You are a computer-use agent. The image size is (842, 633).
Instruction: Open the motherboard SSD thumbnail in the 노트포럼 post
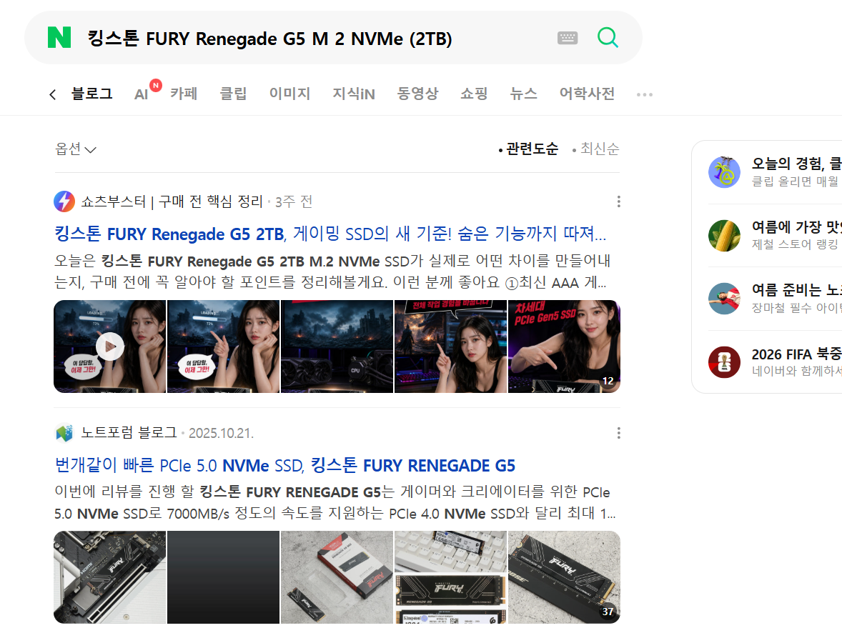tap(109, 577)
